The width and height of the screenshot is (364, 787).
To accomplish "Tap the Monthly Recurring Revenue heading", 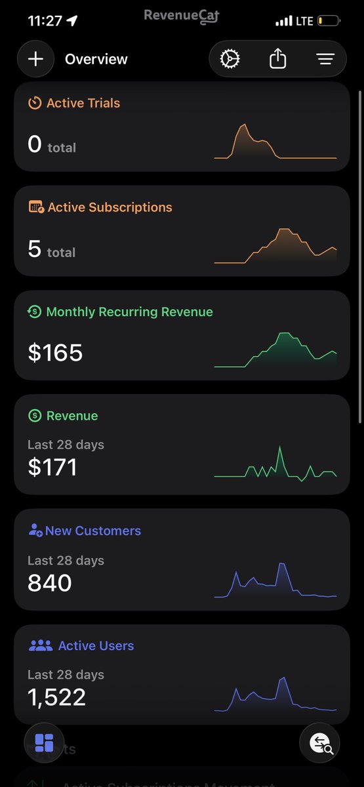I will click(x=129, y=312).
